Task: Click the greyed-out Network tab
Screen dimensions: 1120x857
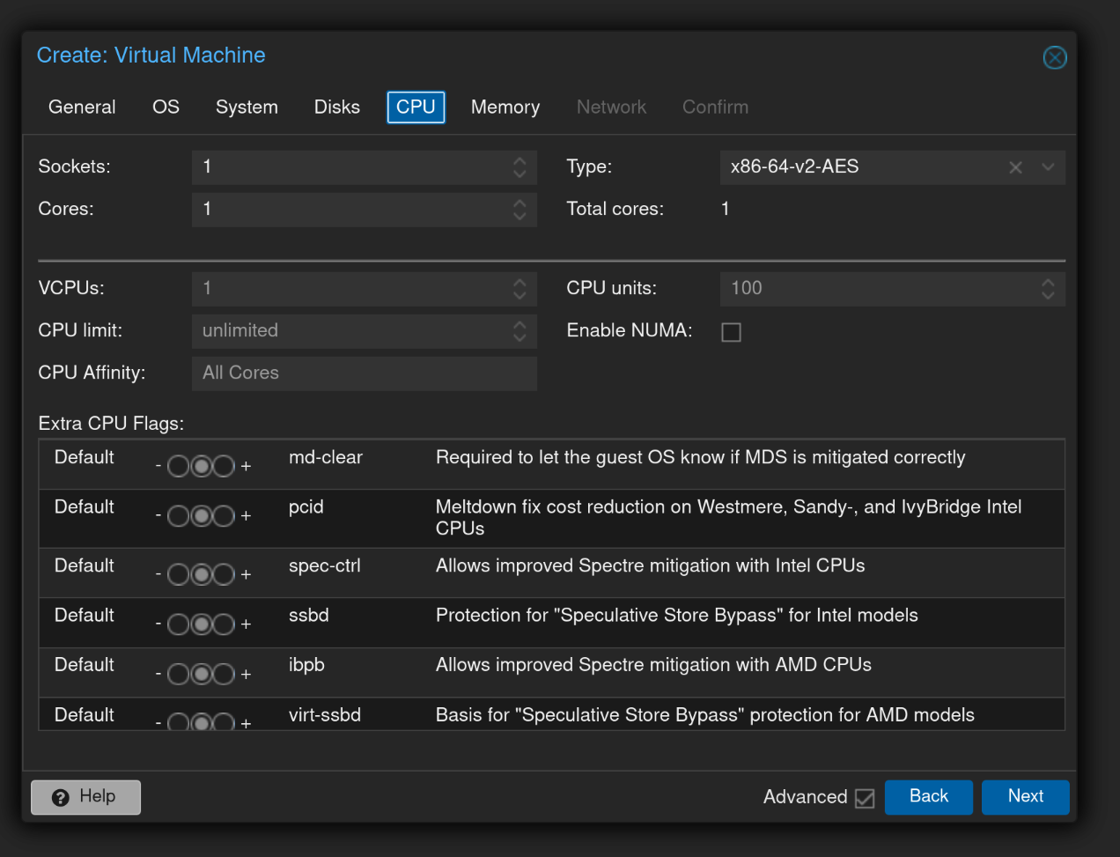Action: pos(611,107)
